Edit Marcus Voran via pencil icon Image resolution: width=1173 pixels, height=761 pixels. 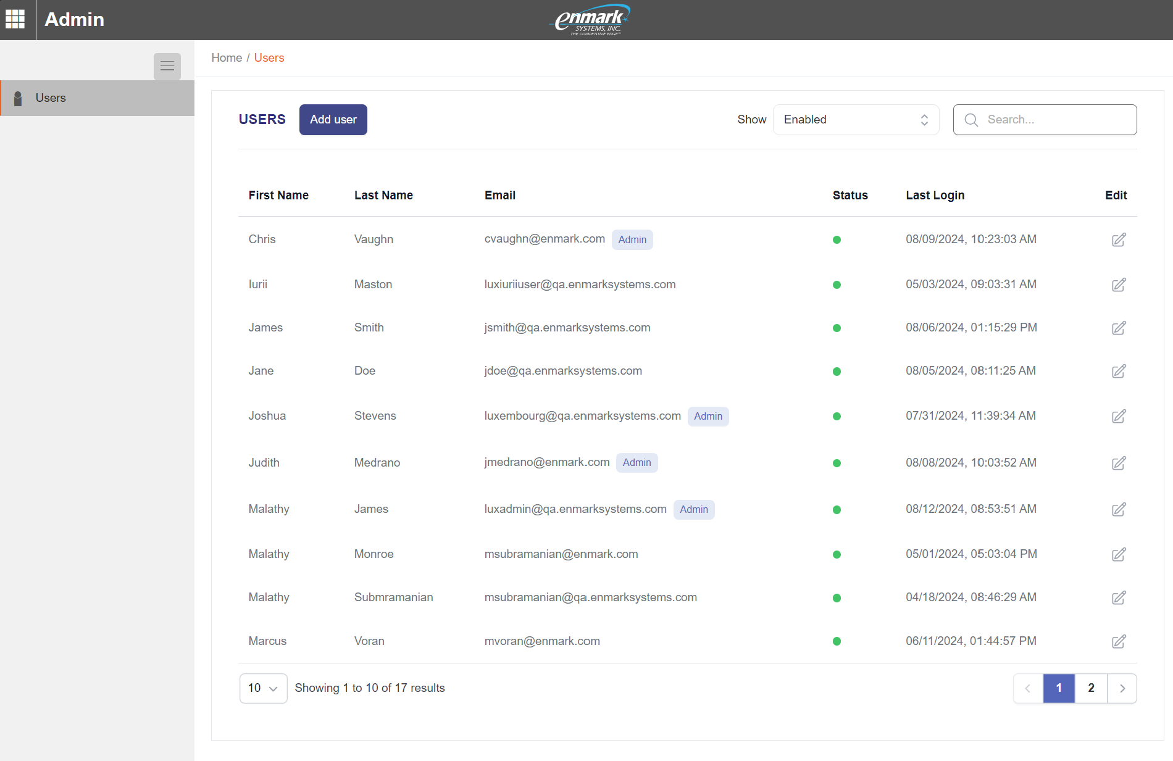(x=1119, y=641)
